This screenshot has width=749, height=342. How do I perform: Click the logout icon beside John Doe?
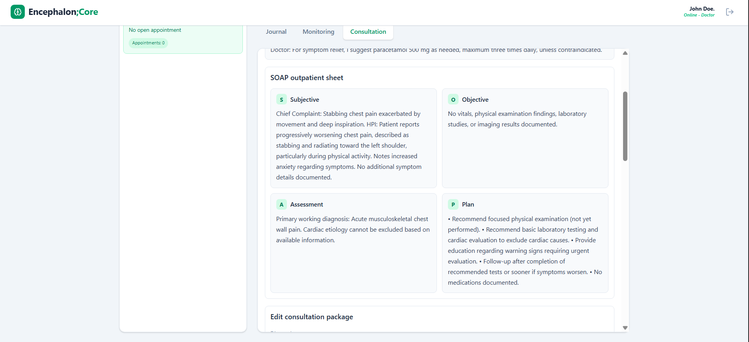(x=730, y=12)
